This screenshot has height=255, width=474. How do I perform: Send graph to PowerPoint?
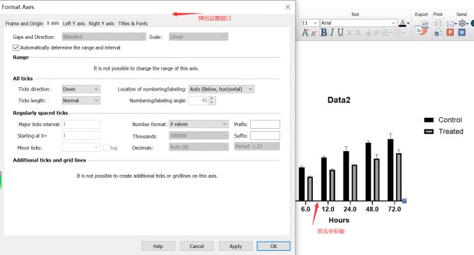coord(450,32)
